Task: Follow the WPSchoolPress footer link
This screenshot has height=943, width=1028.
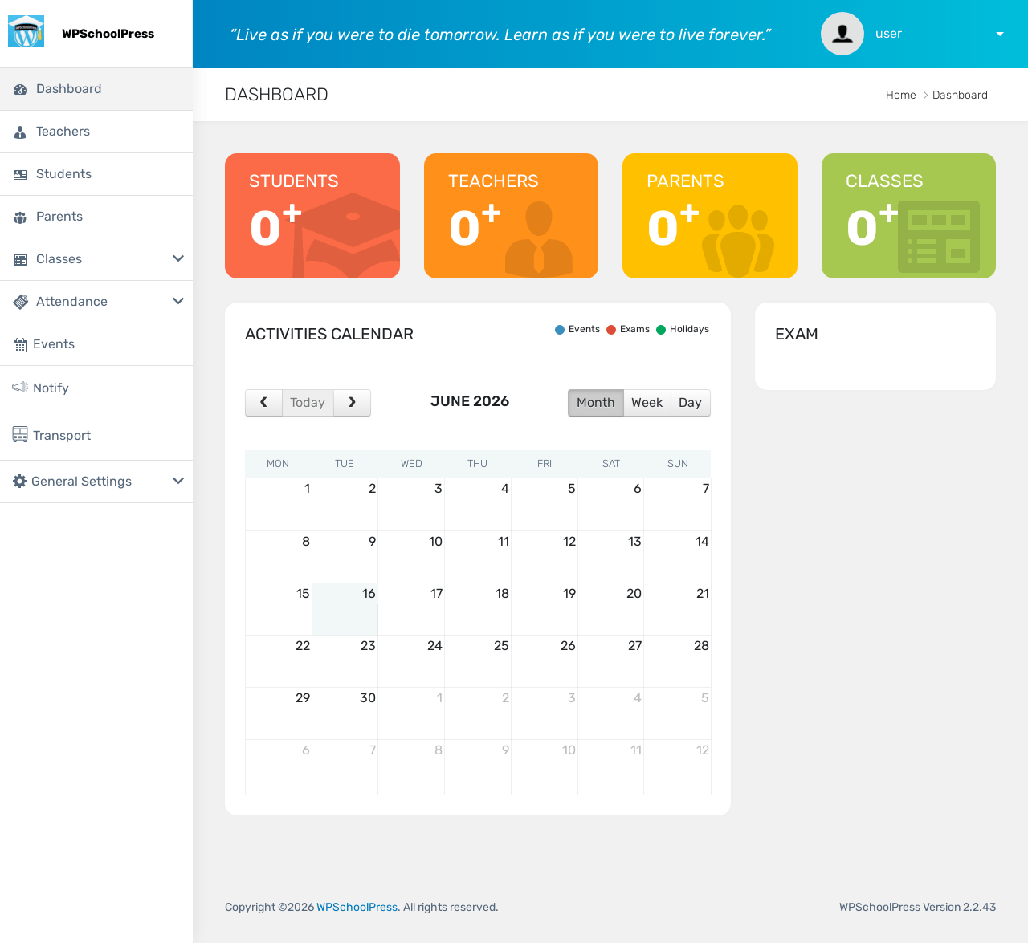Action: pyautogui.click(x=357, y=907)
